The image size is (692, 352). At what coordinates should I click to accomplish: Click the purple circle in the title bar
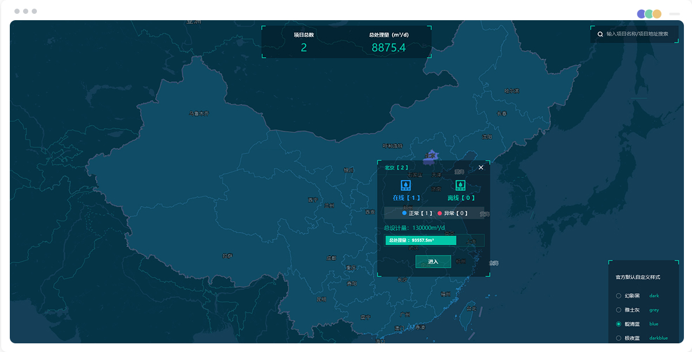(x=641, y=14)
